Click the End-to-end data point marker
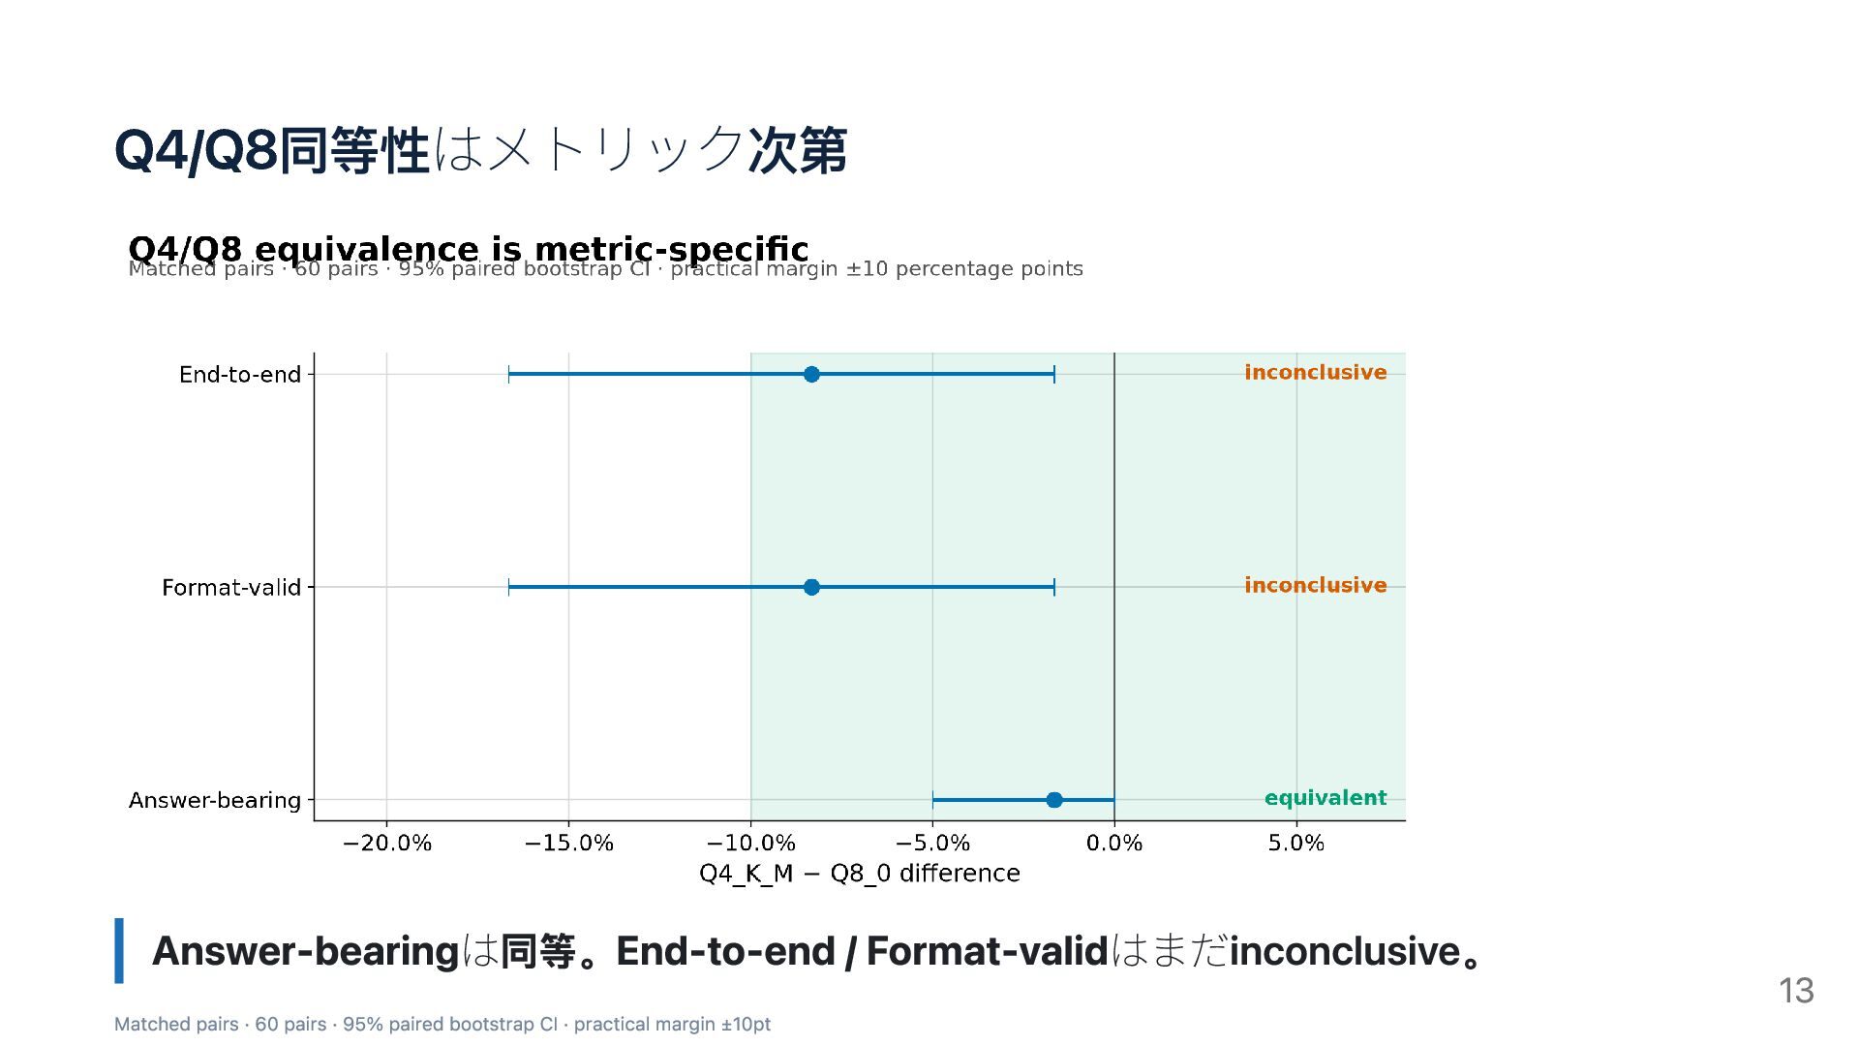Image resolution: width=1859 pixels, height=1046 pixels. (811, 374)
